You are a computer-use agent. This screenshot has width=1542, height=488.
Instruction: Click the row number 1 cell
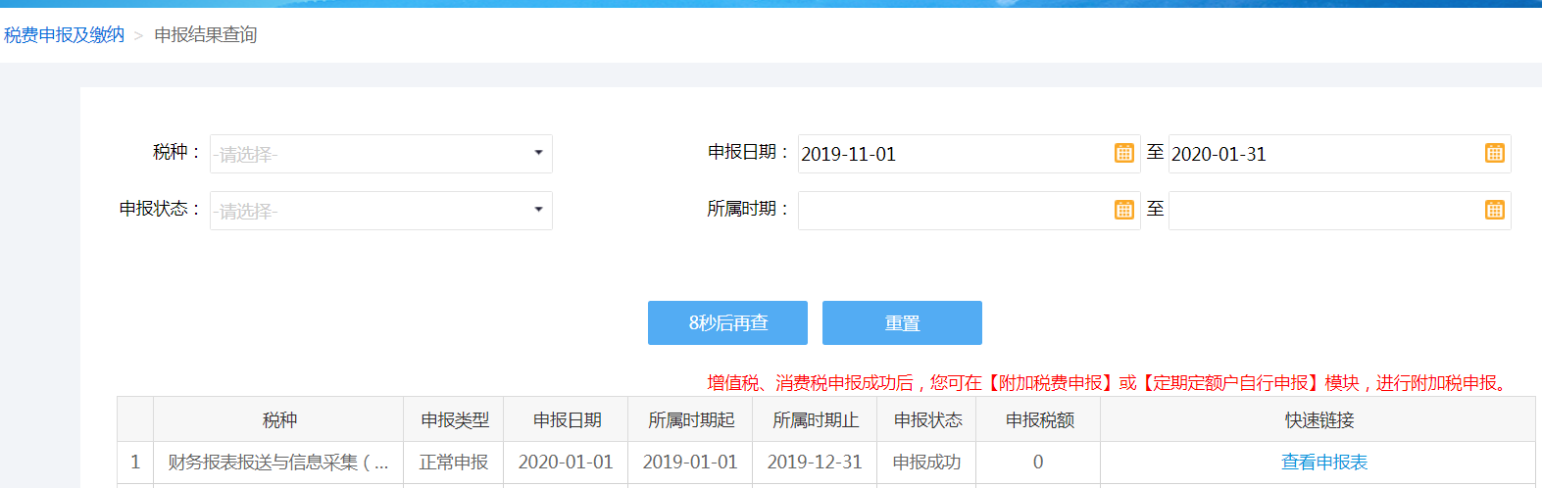point(135,463)
